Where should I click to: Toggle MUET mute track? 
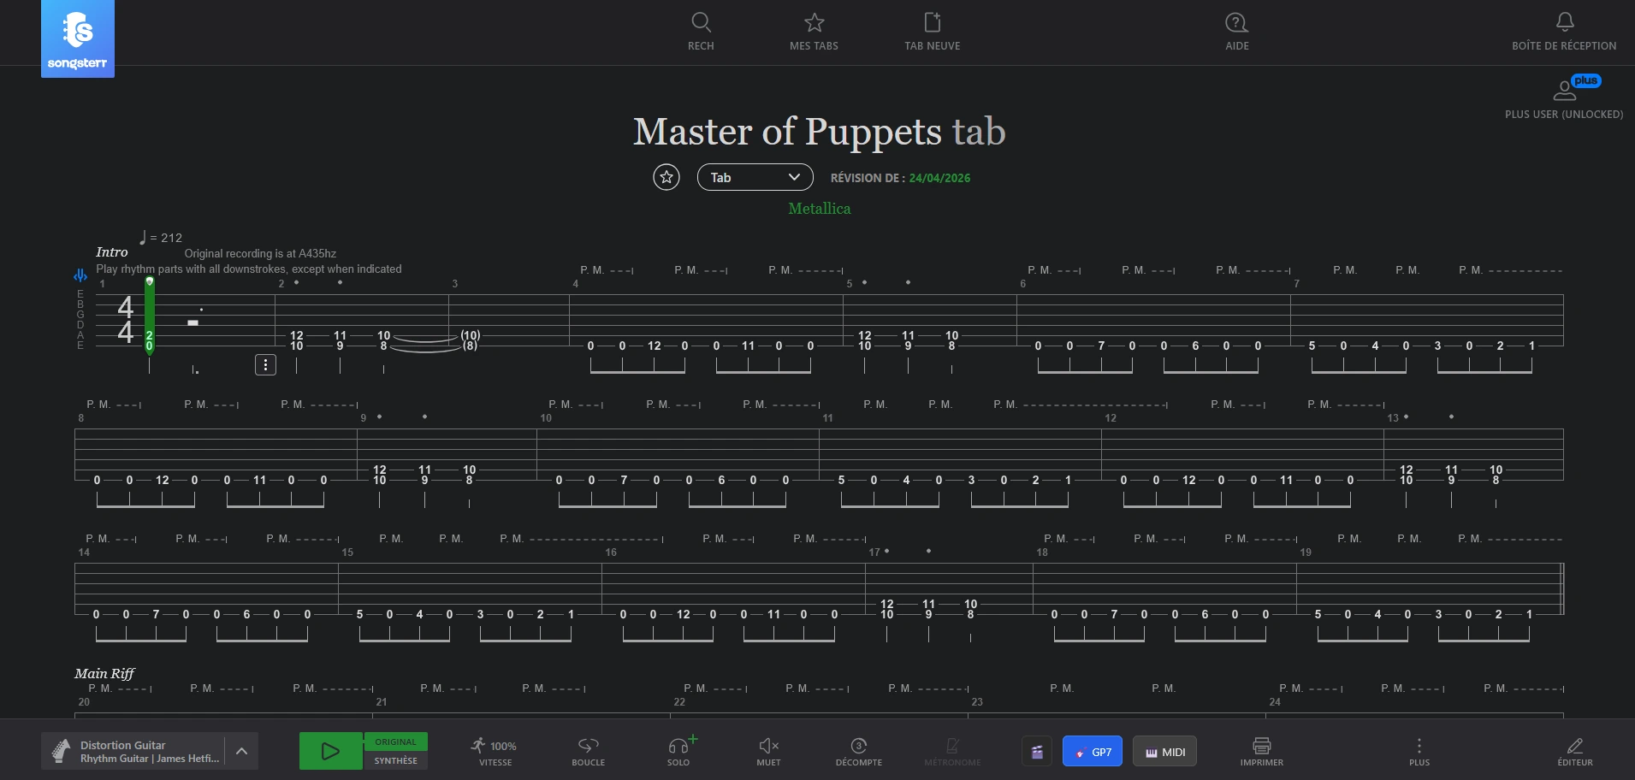pyautogui.click(x=768, y=752)
